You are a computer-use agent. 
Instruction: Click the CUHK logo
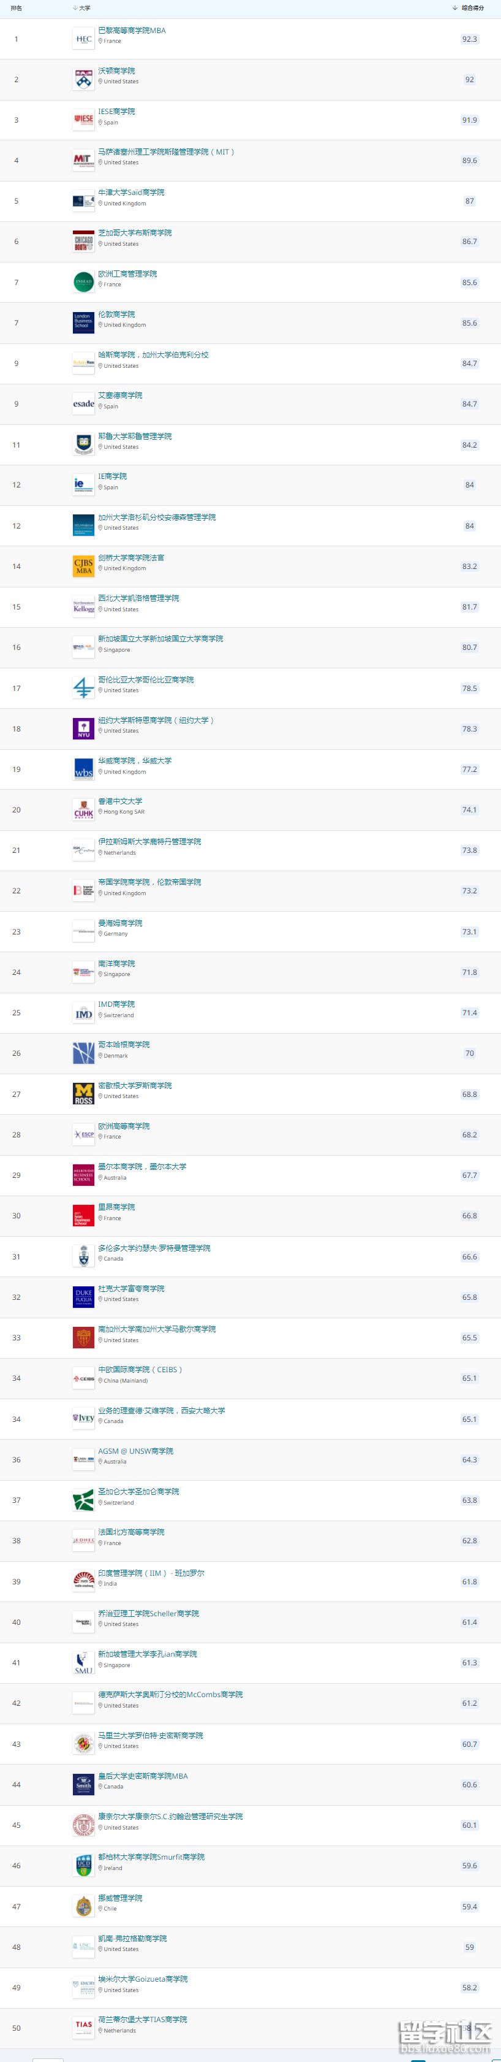tap(83, 810)
